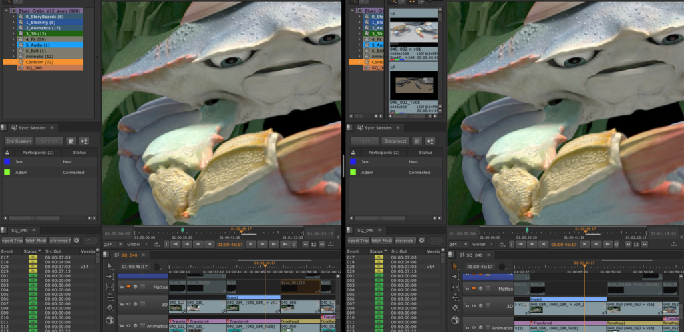The height and width of the screenshot is (332, 684).
Task: Copy session info in left Sync Session panel
Action: point(71,141)
